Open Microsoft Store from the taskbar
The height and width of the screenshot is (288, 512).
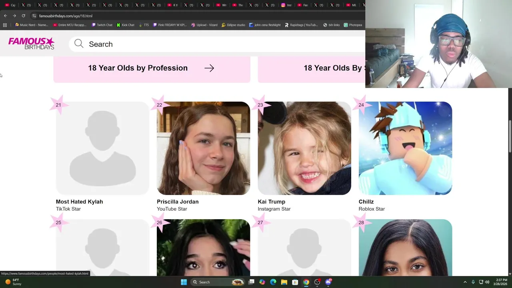295,282
